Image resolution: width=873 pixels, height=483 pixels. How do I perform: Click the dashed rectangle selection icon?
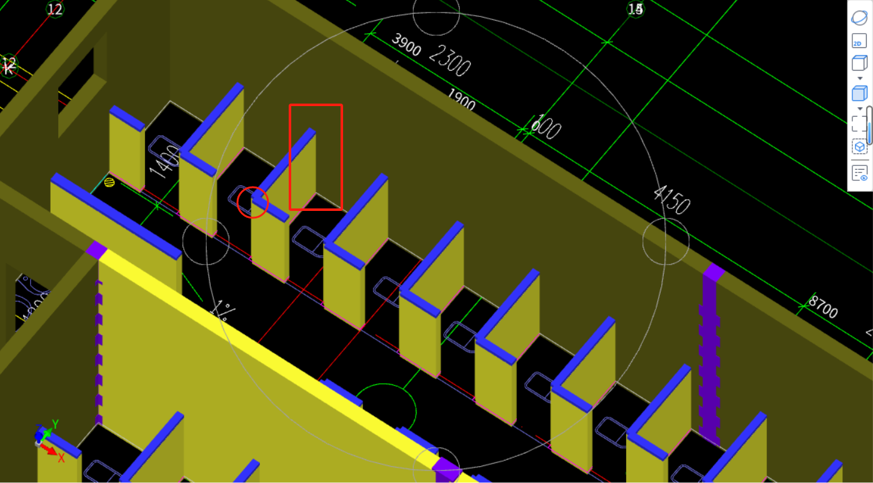[x=858, y=124]
